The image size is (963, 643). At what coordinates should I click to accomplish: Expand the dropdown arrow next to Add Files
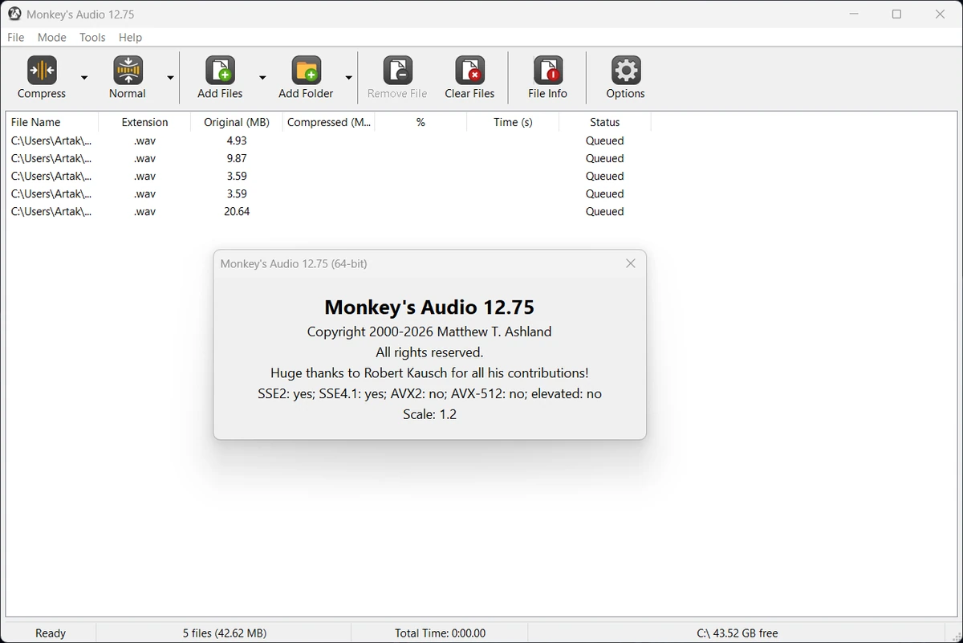[262, 78]
